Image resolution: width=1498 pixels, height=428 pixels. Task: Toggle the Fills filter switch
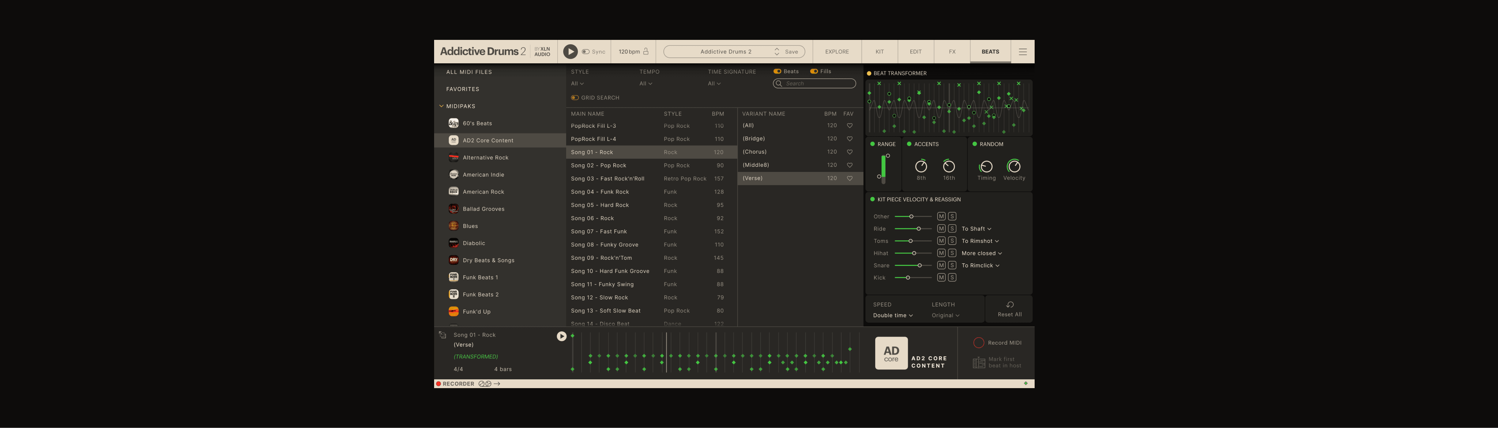[813, 72]
